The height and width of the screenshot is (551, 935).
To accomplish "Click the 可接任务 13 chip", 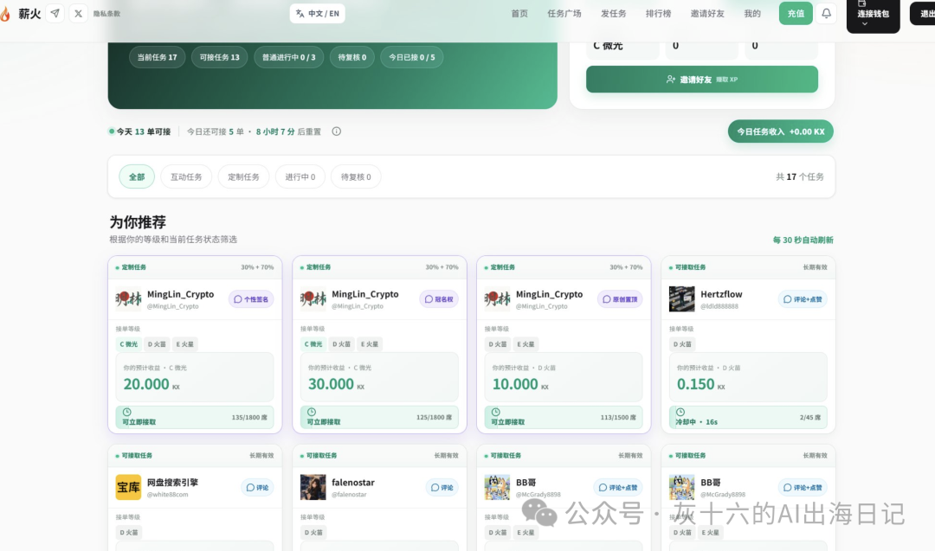I will pyautogui.click(x=219, y=57).
